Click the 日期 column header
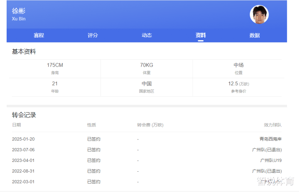 (16, 125)
